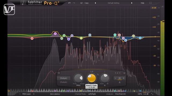This screenshot has width=172, height=96.
Task: Open the MIDI Learn dropdown arrow
Action: point(34,94)
